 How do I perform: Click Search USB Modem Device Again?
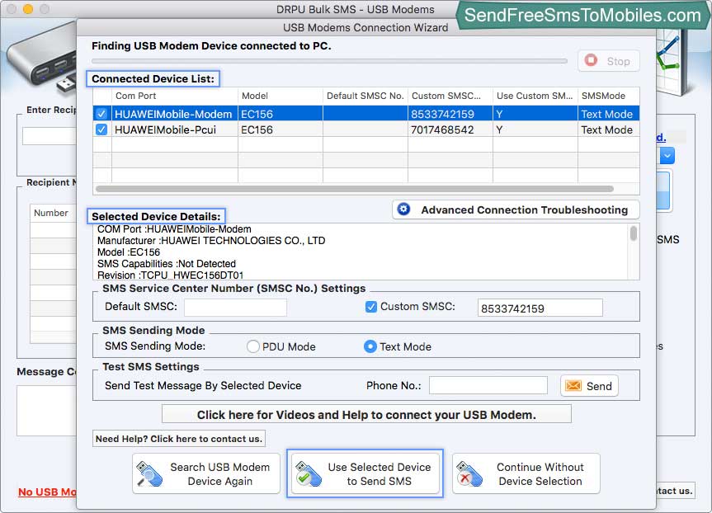[x=206, y=474]
